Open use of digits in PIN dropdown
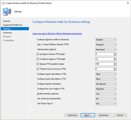Screen dimensions: 131x120 [x=106, y=89]
